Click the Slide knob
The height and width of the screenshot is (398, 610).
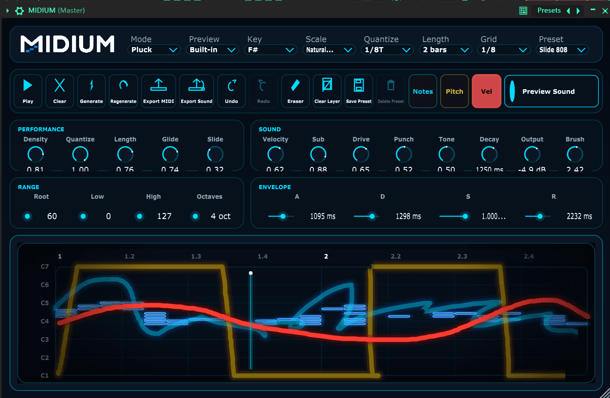215,154
